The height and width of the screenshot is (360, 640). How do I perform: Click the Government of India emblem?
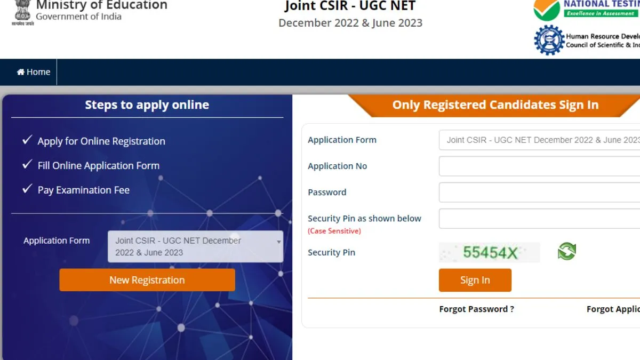click(x=22, y=12)
